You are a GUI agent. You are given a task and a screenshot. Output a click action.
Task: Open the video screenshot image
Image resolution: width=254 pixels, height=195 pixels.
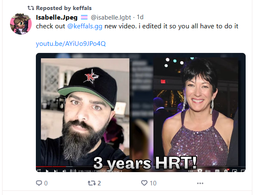pos(141,112)
